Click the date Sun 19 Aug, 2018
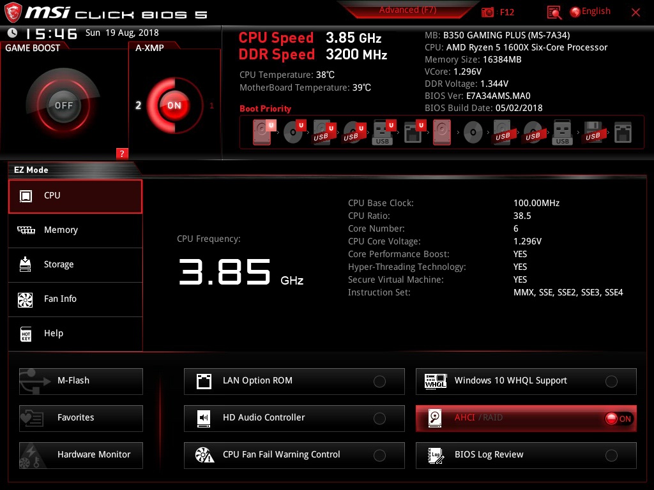654x490 pixels. click(122, 33)
